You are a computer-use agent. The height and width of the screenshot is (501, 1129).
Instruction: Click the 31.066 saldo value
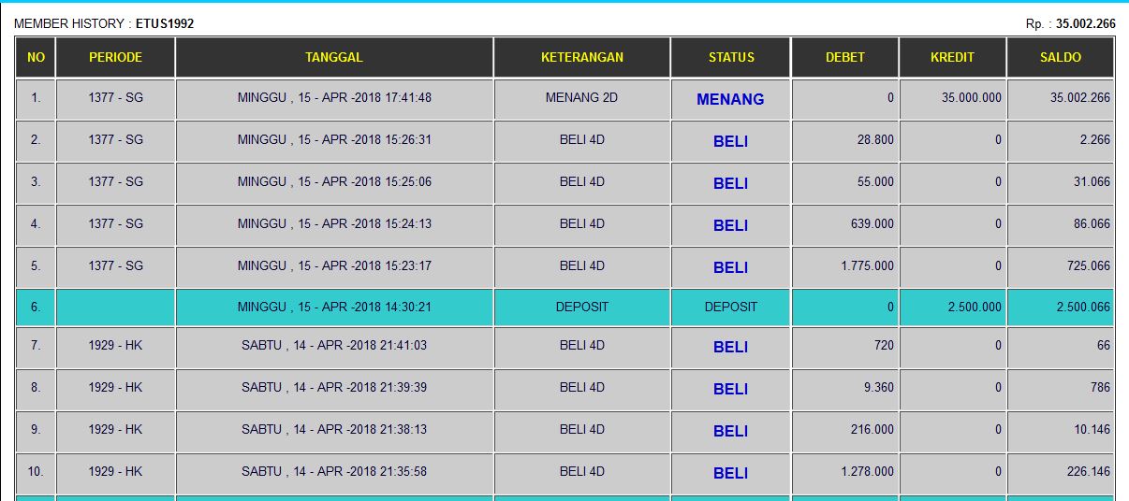pyautogui.click(x=1092, y=182)
